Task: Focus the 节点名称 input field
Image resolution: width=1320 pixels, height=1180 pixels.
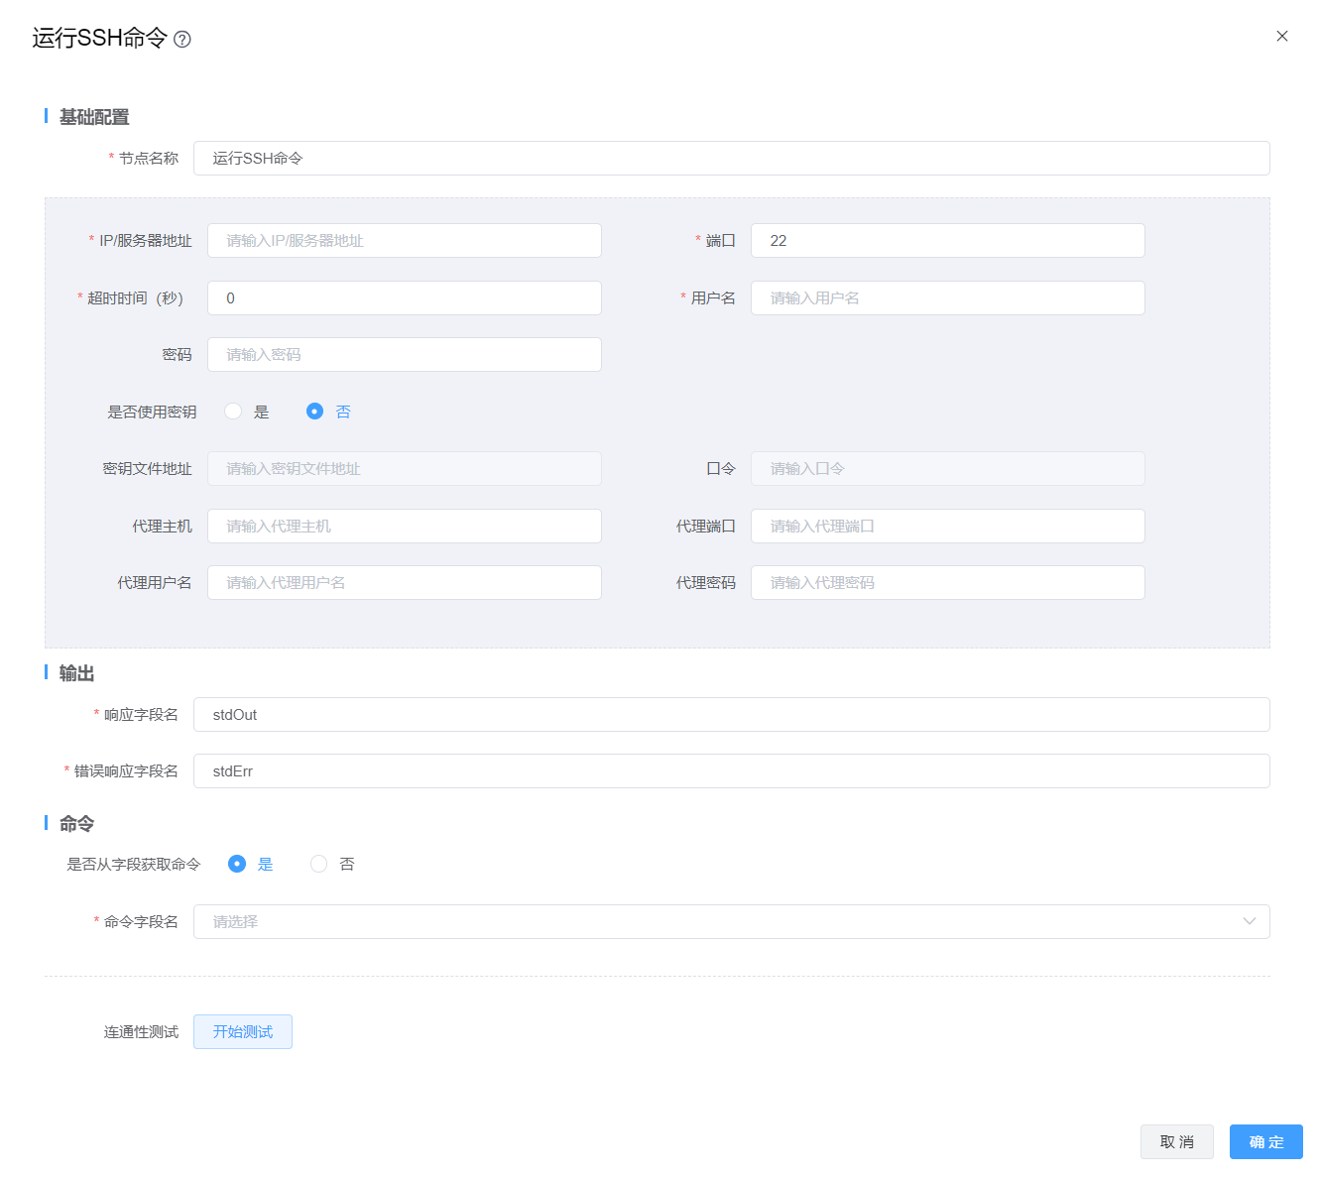Action: [731, 159]
